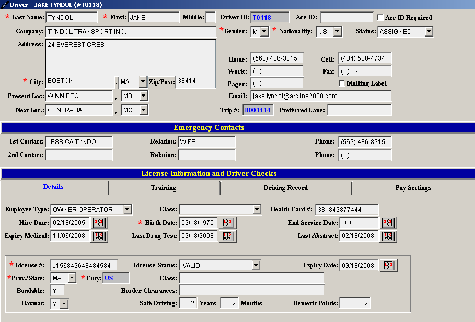Click the Pager number field
The width and height of the screenshot is (475, 322).
pyautogui.click(x=277, y=84)
